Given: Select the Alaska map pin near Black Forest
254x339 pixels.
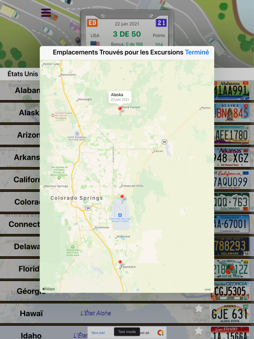Looking at the screenshot, I should click(x=120, y=111).
